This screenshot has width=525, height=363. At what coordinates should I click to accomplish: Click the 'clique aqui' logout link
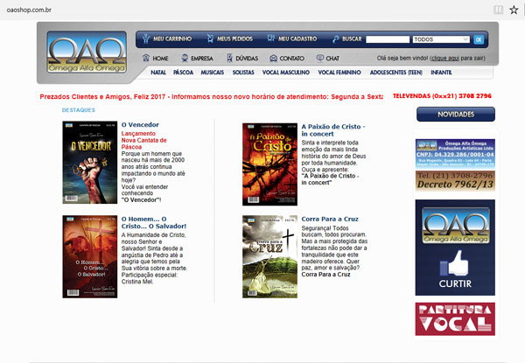click(x=445, y=59)
